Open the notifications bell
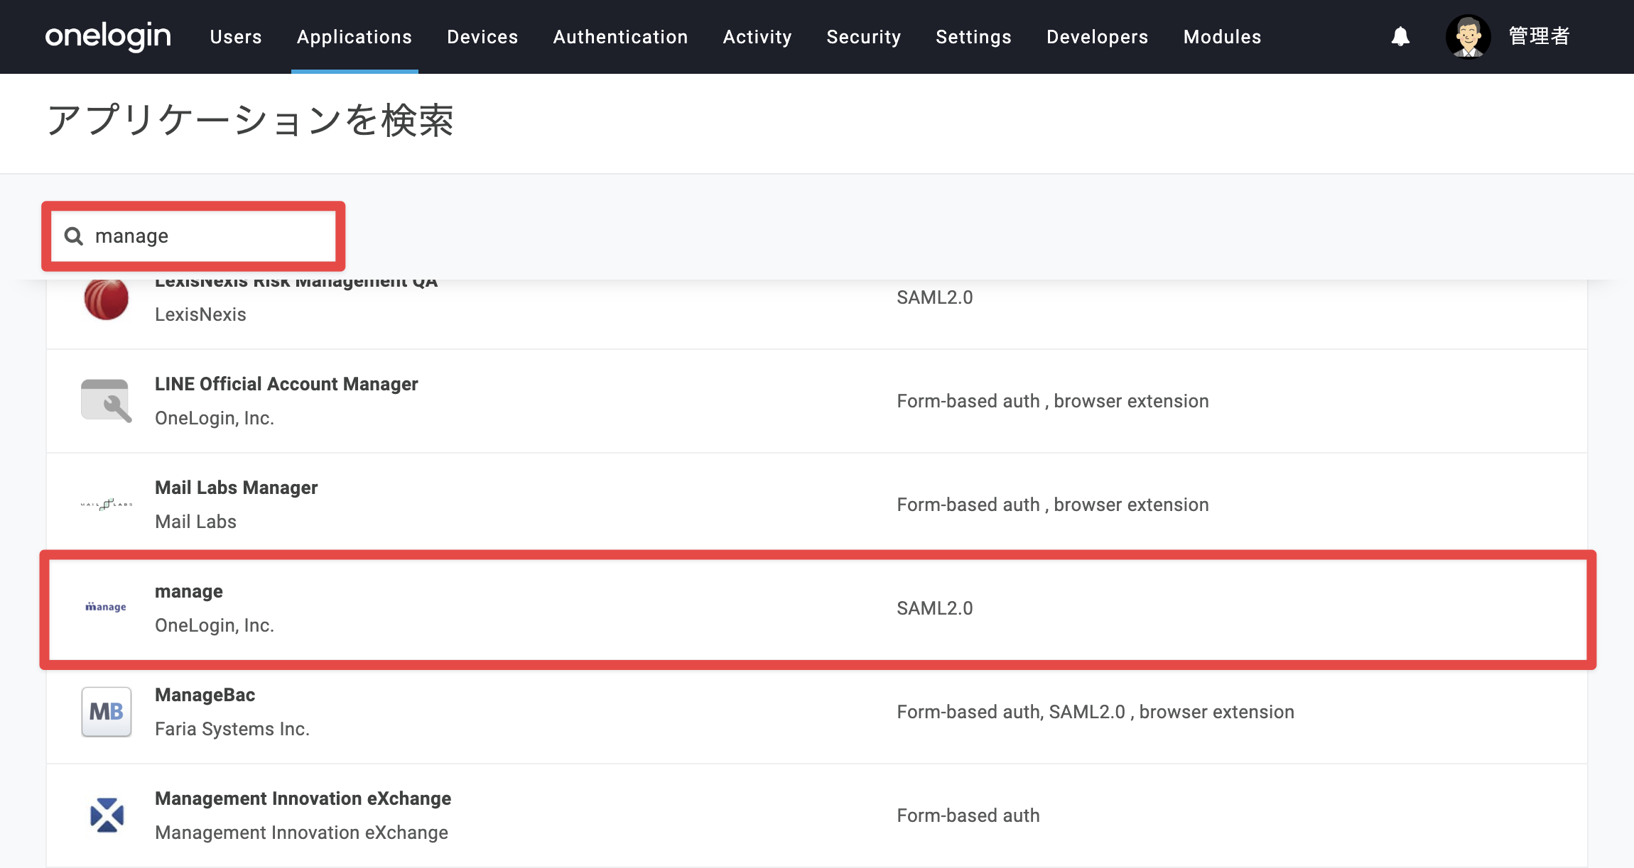Screen dimensions: 1634x868 pos(1400,36)
